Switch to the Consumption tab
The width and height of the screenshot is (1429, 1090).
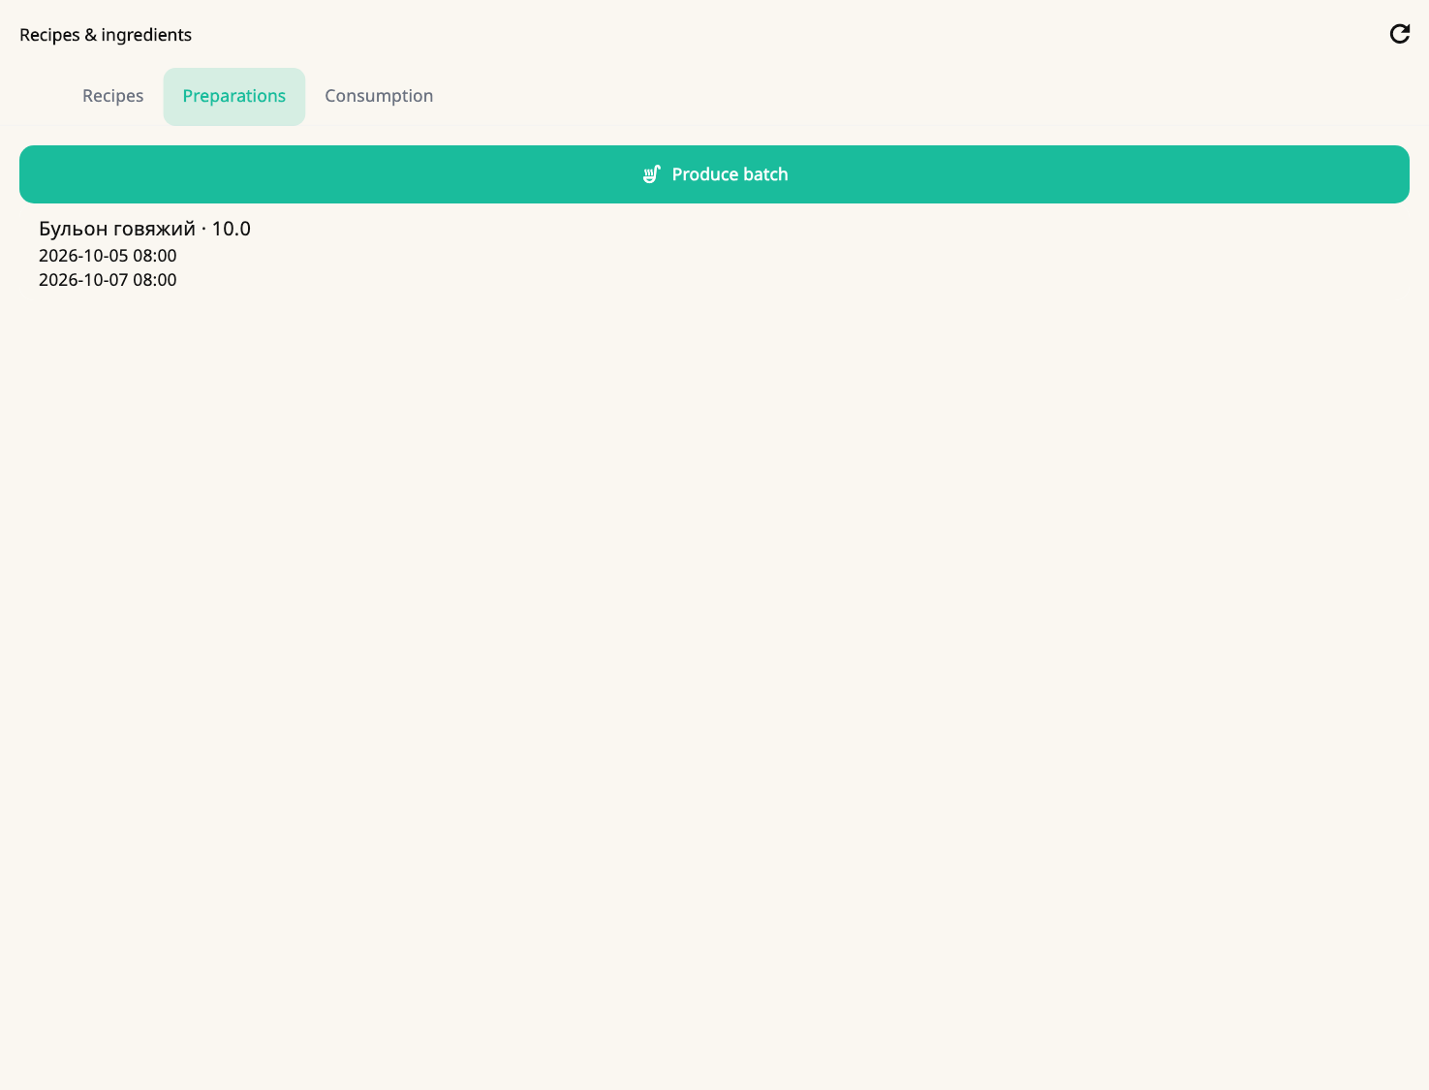[379, 96]
